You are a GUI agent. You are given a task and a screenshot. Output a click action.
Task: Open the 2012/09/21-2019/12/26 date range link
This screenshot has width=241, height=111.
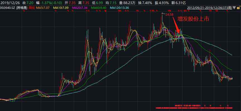point(210,8)
